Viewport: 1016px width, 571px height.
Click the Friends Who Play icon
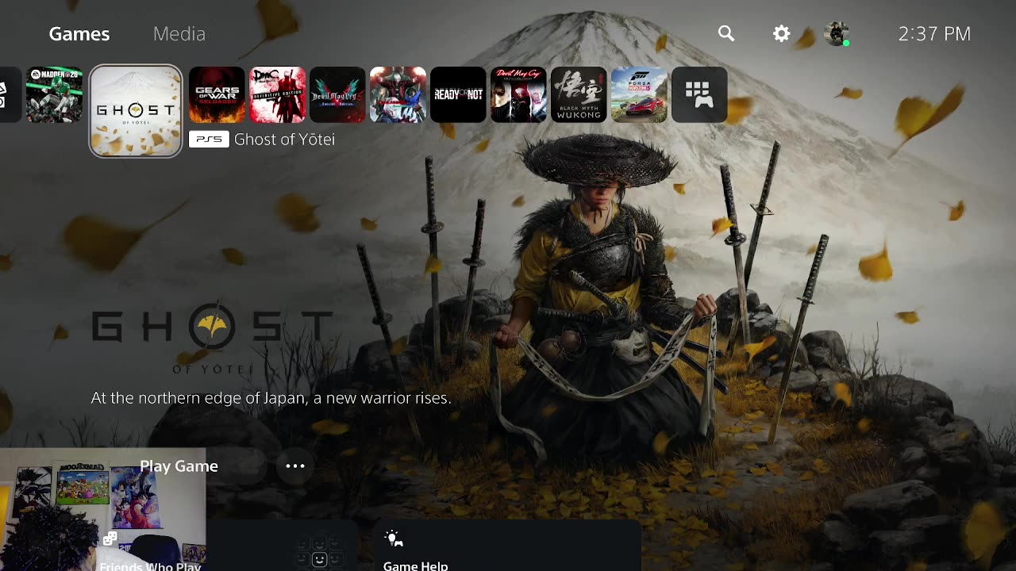110,539
